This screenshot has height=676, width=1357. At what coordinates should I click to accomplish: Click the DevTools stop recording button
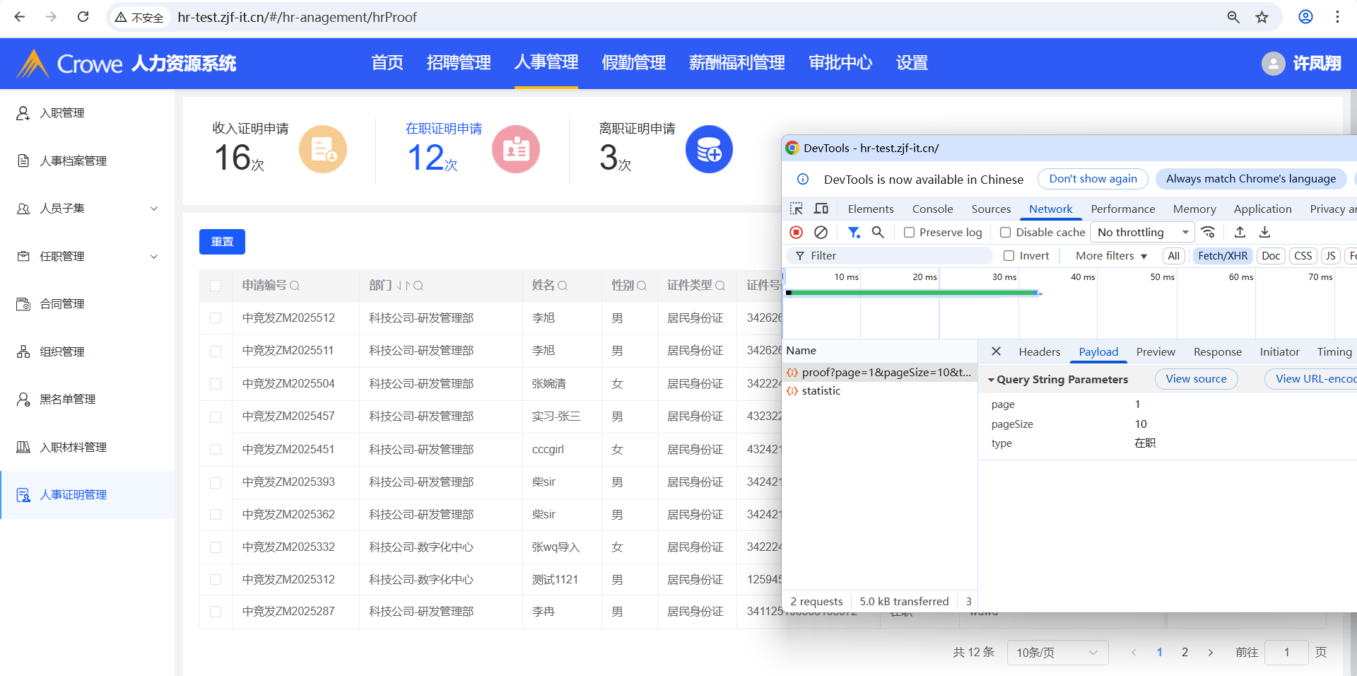[x=796, y=233]
